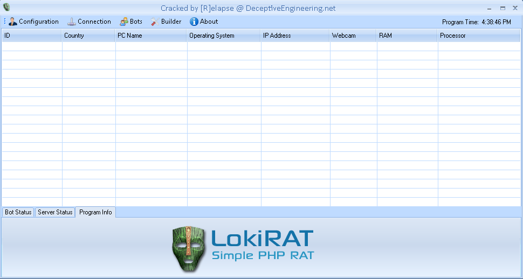The width and height of the screenshot is (523, 279).
Task: Click the Connection network icon
Action: tap(72, 22)
